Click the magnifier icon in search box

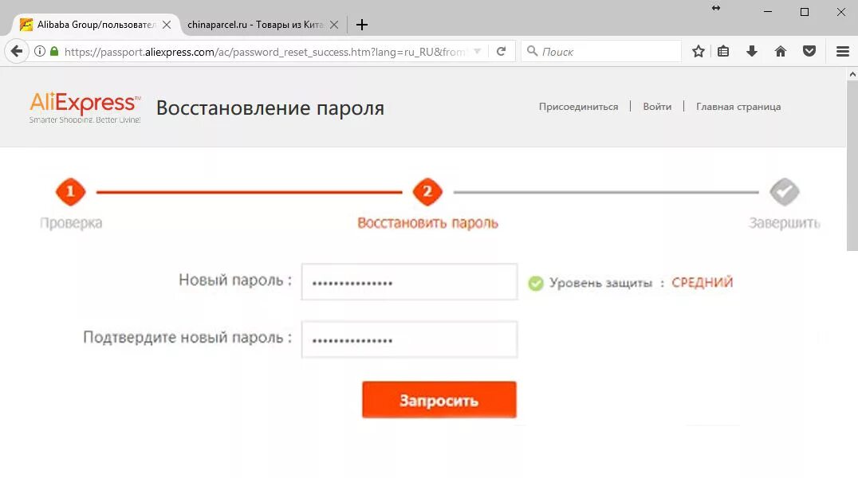[532, 52]
